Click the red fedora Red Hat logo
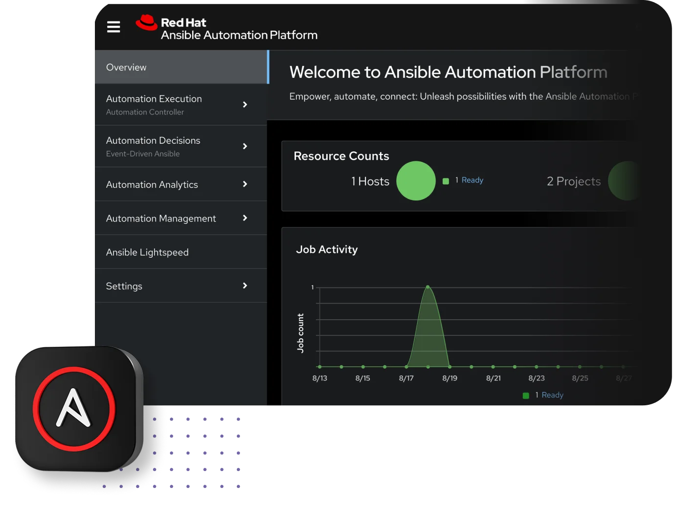The image size is (676, 507). coord(146,22)
